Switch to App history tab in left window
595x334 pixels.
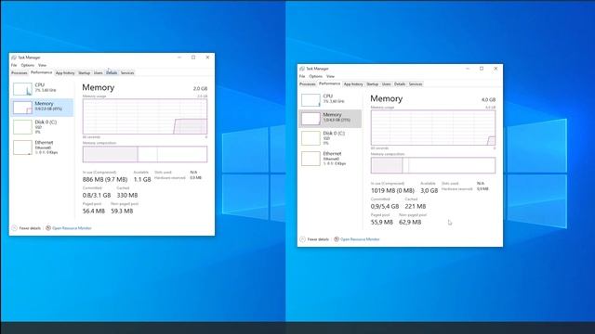(65, 72)
